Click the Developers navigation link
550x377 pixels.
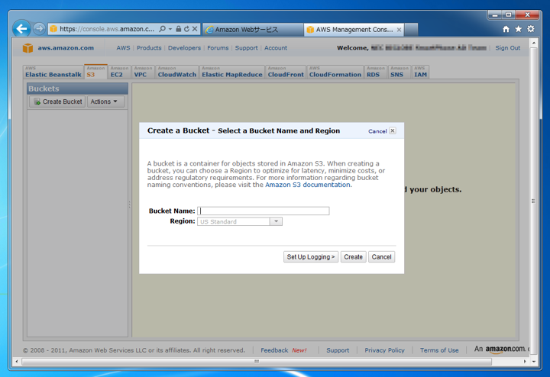pyautogui.click(x=185, y=48)
